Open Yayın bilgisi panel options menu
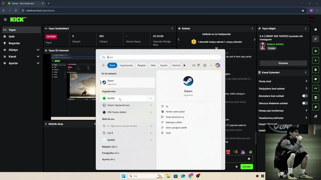Viewport: 321px width, 180px height. (305, 28)
